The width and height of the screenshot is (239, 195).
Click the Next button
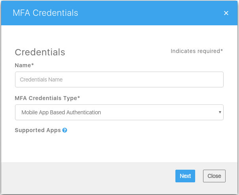tap(185, 176)
